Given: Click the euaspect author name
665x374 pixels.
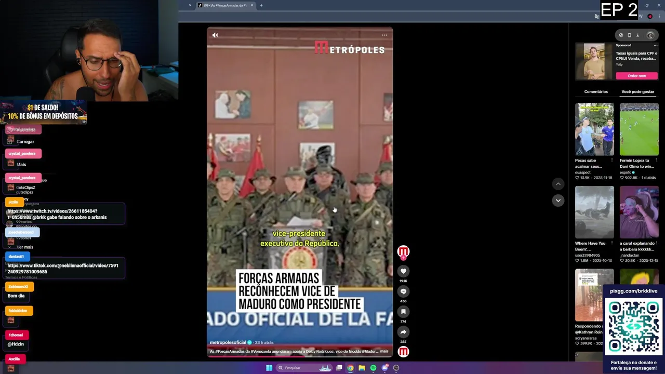Looking at the screenshot, I should 582,172.
